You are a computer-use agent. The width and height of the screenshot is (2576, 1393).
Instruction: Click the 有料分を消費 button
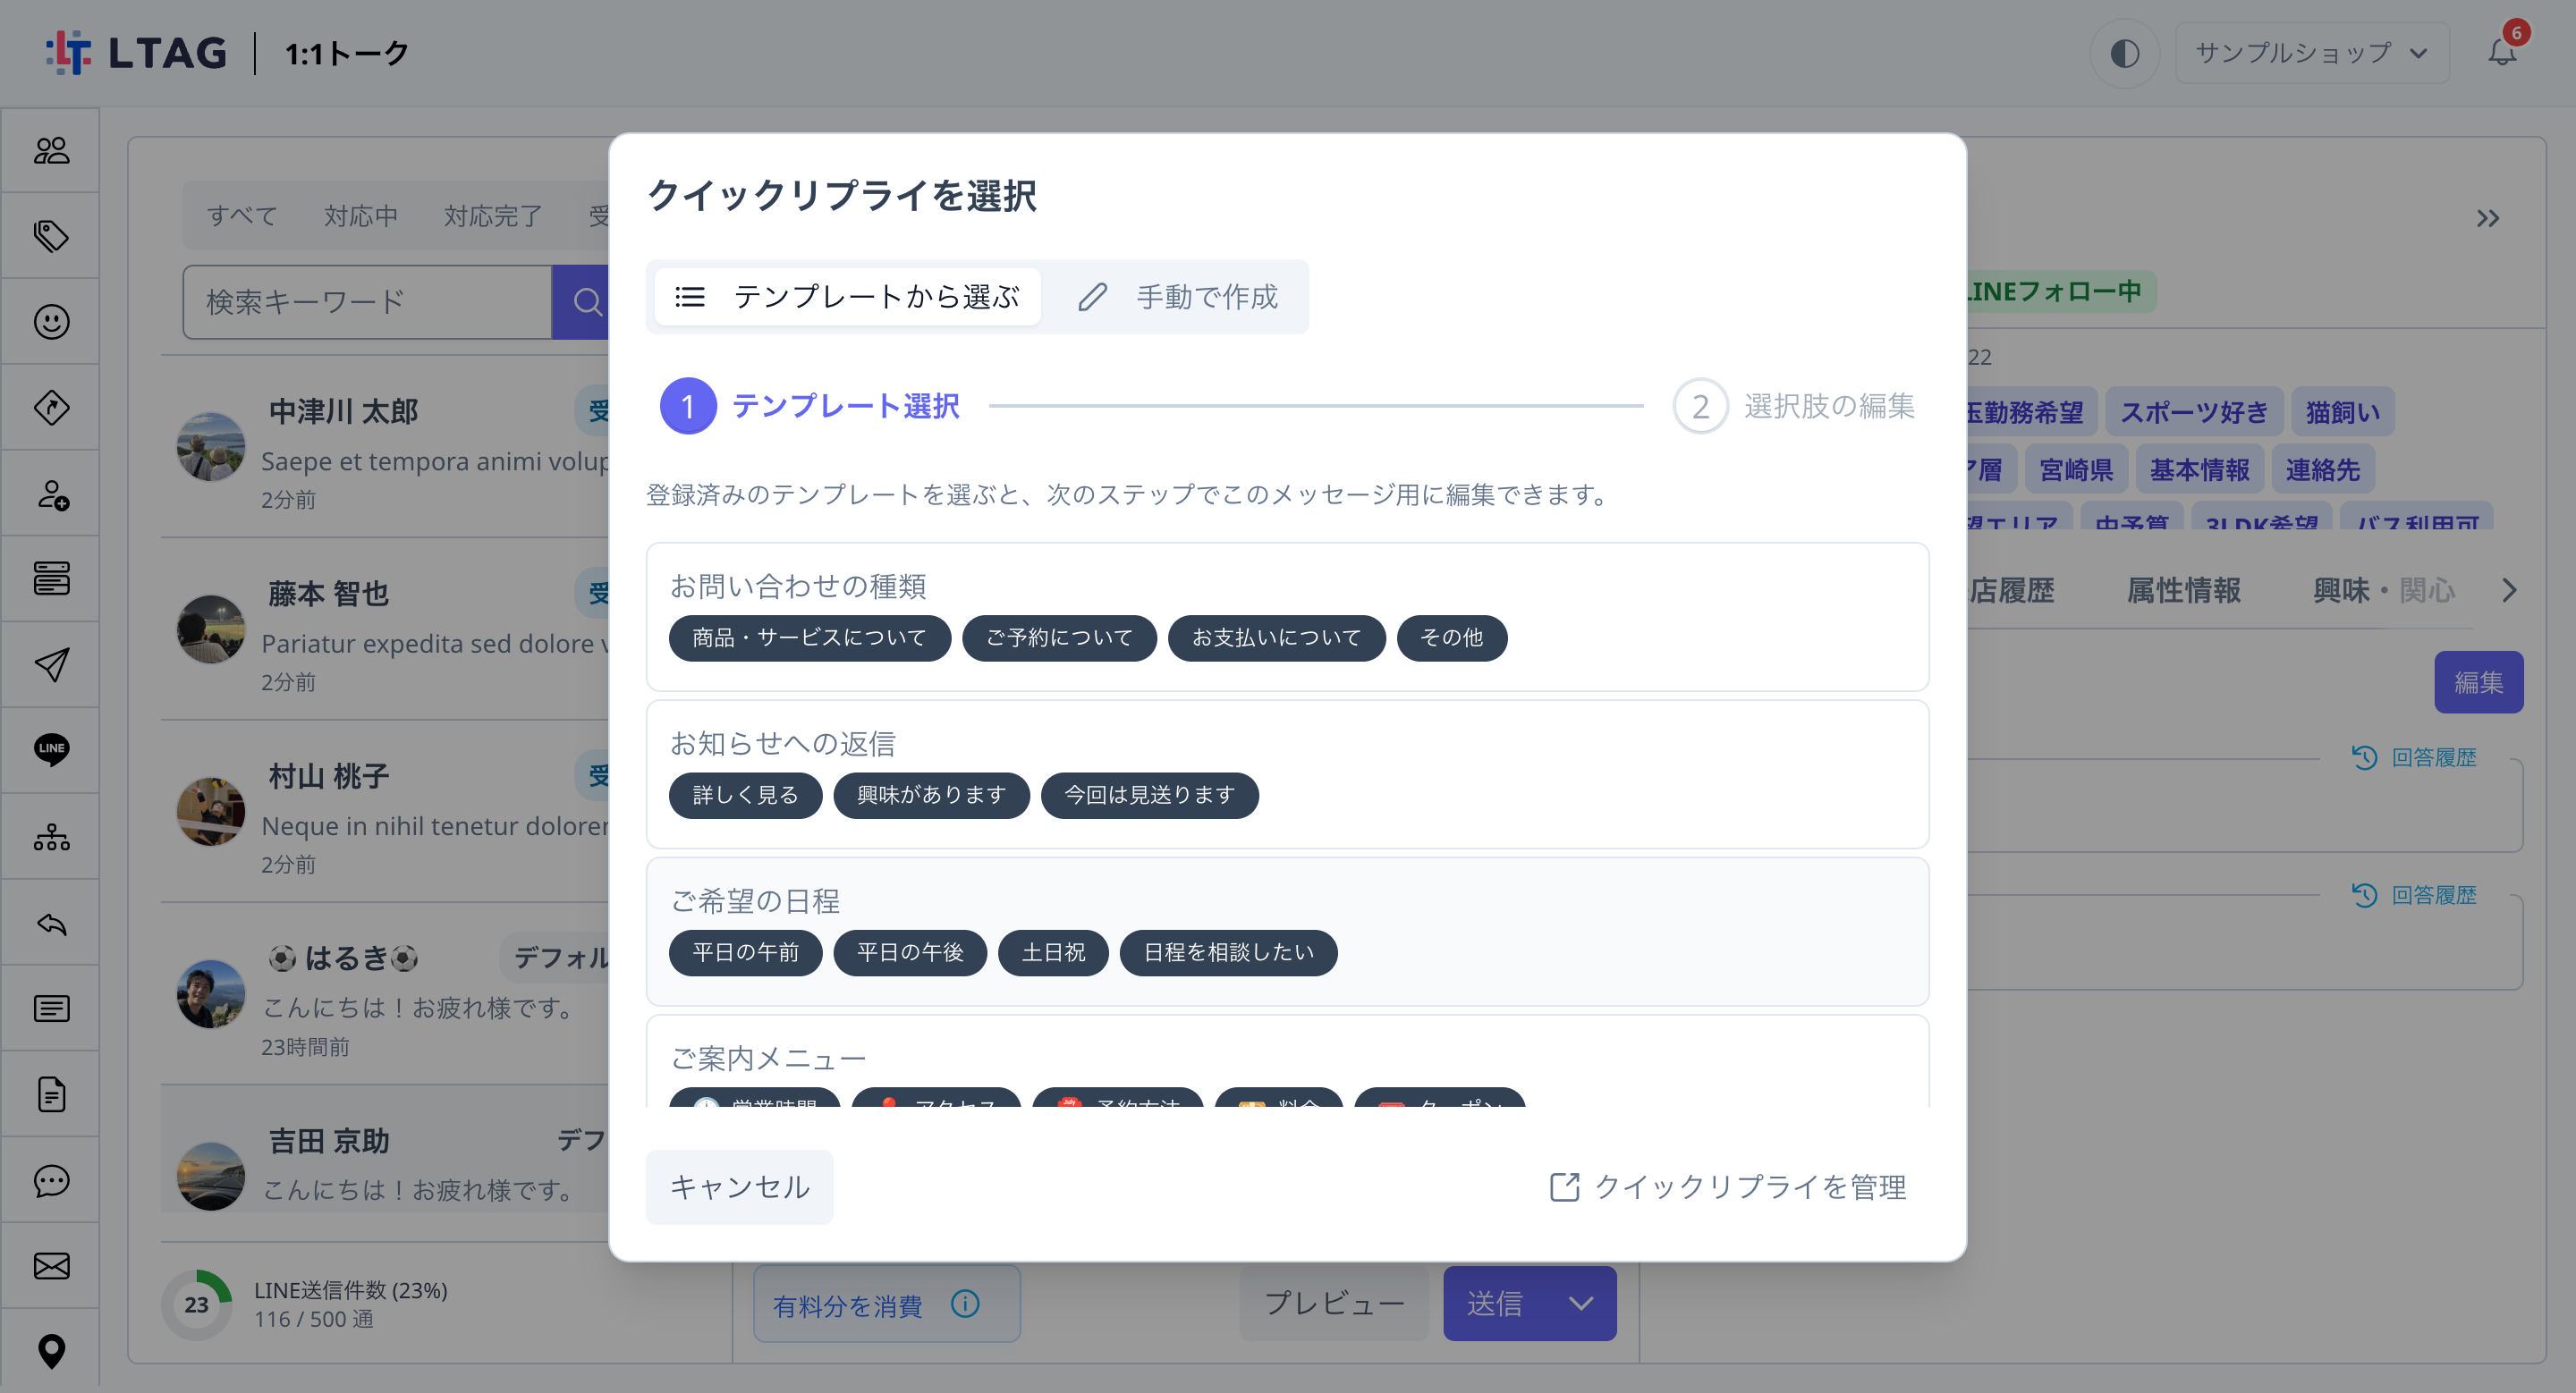point(886,1304)
